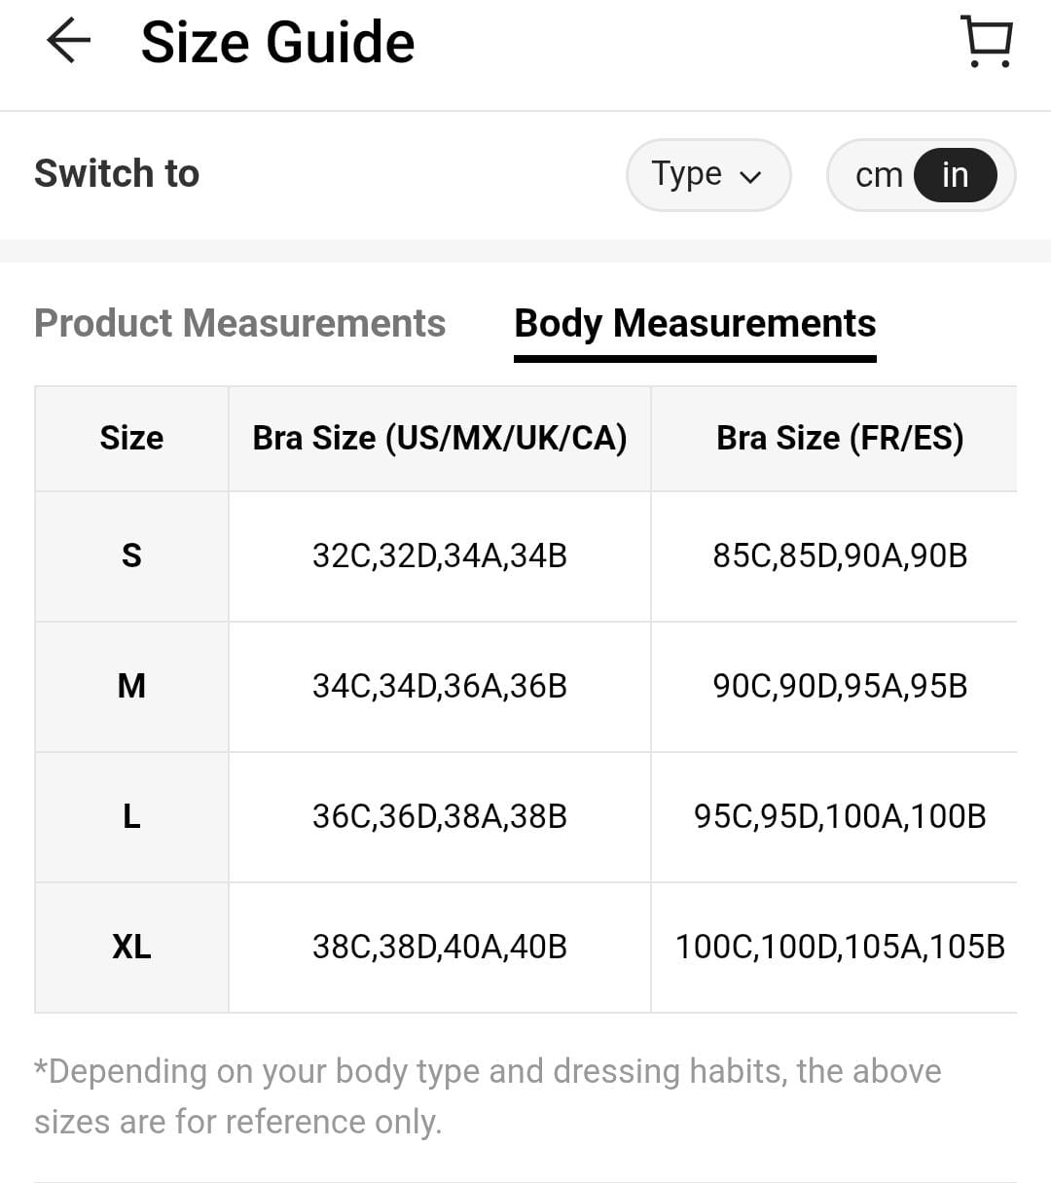This screenshot has width=1051, height=1183.
Task: Click the 32C,32D,34A,34B cell
Action: pyautogui.click(x=439, y=556)
